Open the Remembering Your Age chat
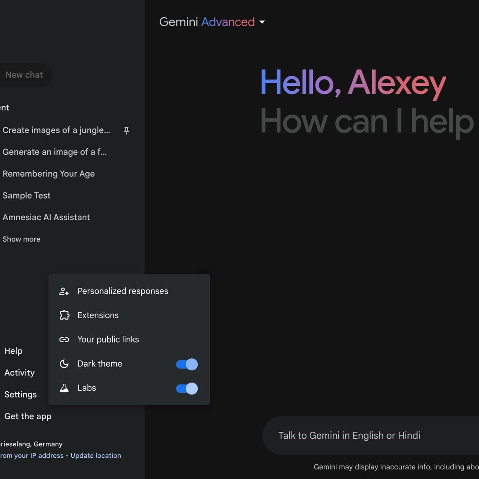The width and height of the screenshot is (479, 479). (x=49, y=174)
